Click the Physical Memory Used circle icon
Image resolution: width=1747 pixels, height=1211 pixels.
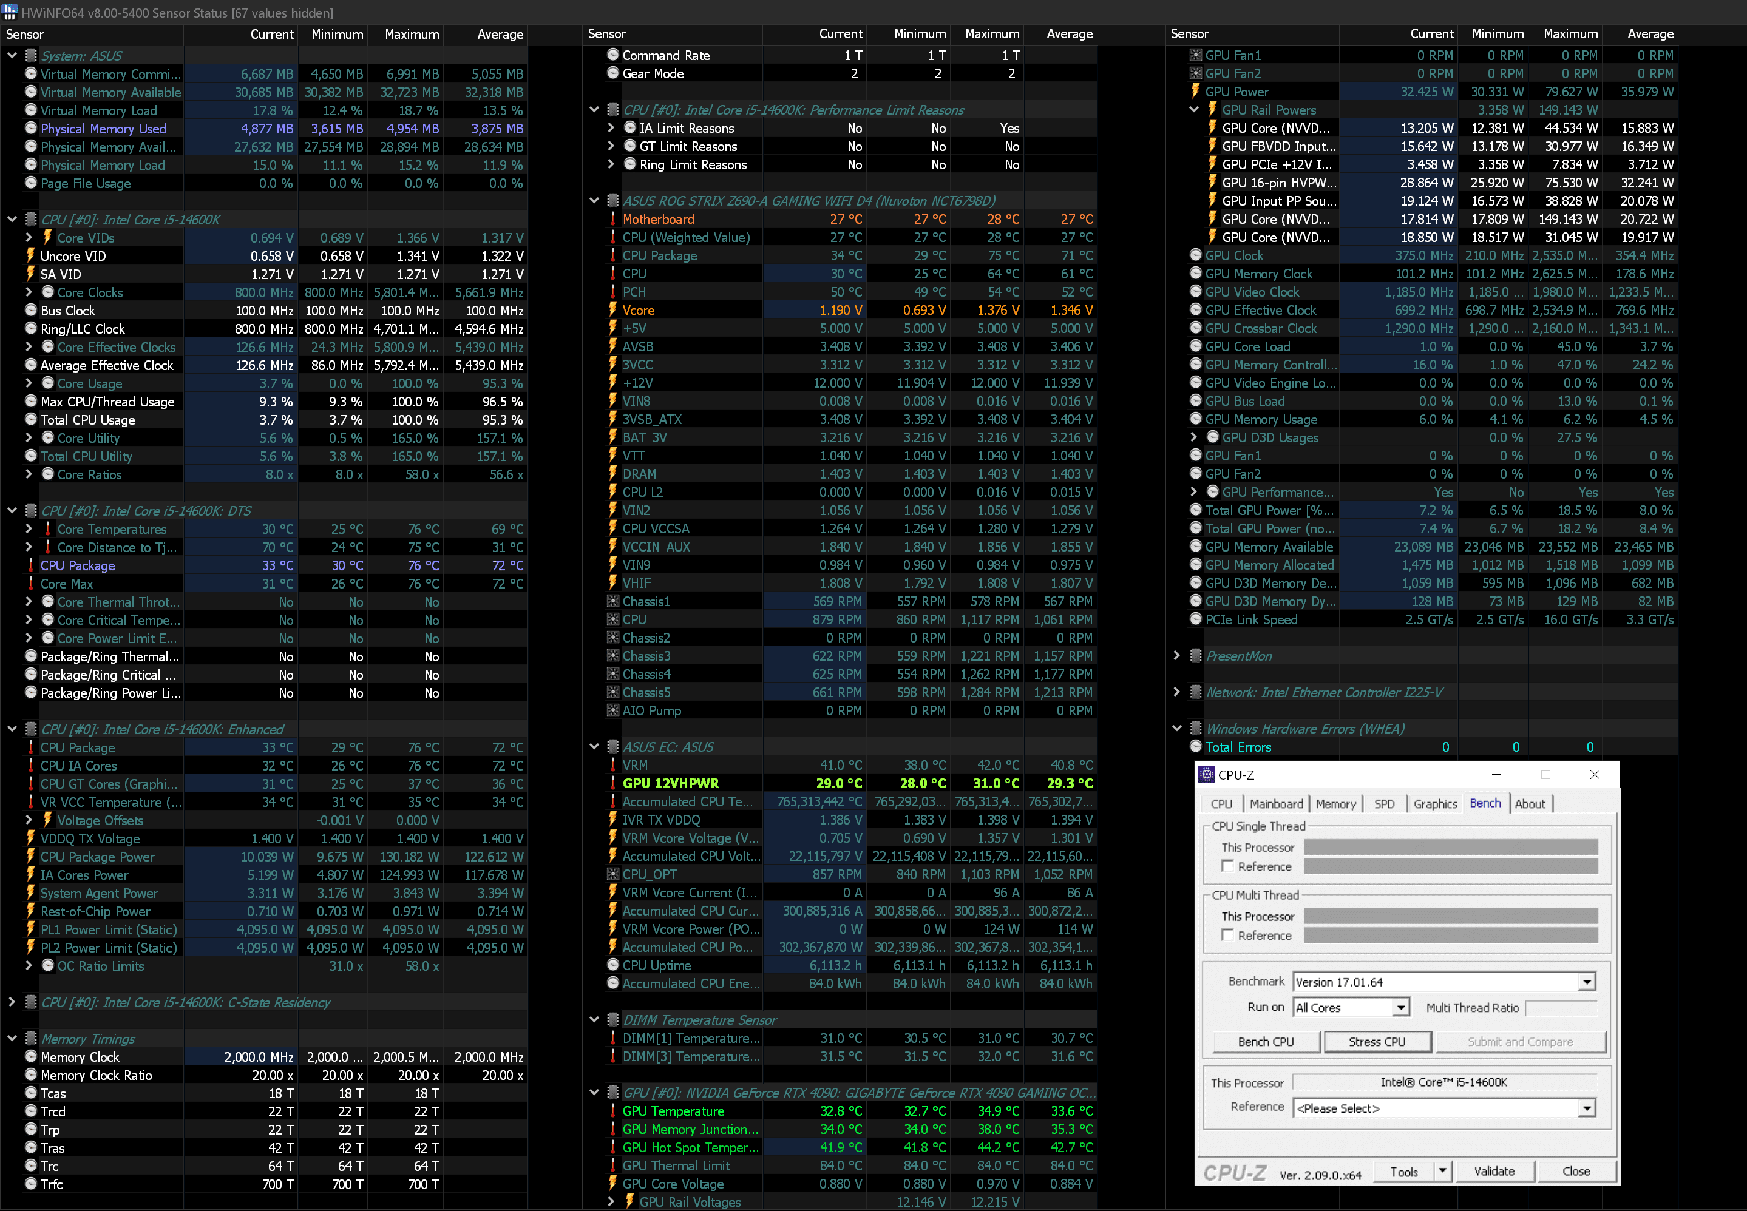tap(31, 128)
